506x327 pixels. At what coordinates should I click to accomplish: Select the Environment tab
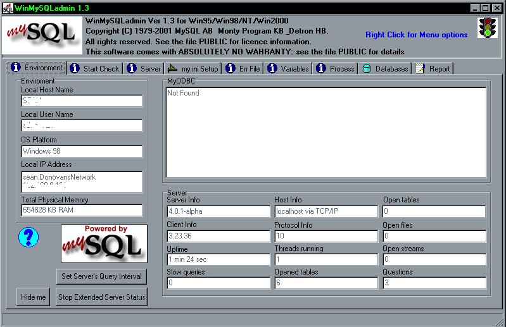(x=37, y=68)
